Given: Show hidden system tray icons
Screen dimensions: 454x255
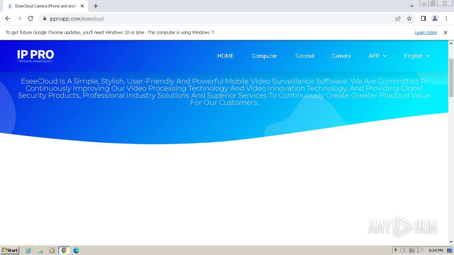Looking at the screenshot, I should [395, 250].
